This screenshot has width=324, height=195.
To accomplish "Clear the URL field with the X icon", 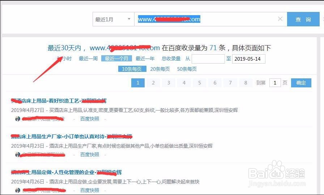I will click(x=280, y=19).
